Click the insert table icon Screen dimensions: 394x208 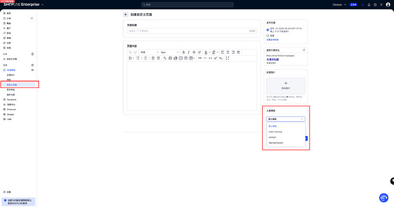pos(191,58)
